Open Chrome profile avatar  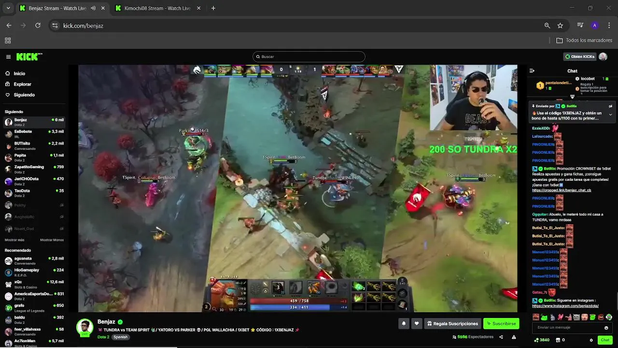[x=594, y=26]
